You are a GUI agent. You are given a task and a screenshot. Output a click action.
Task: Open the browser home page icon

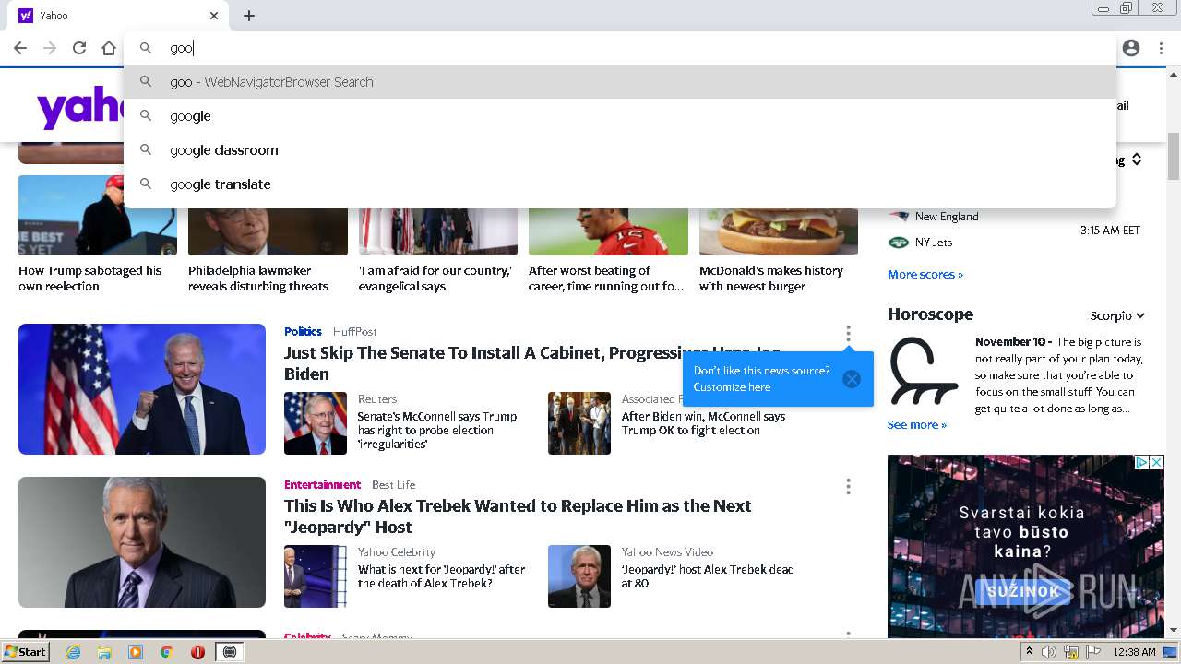pos(109,48)
